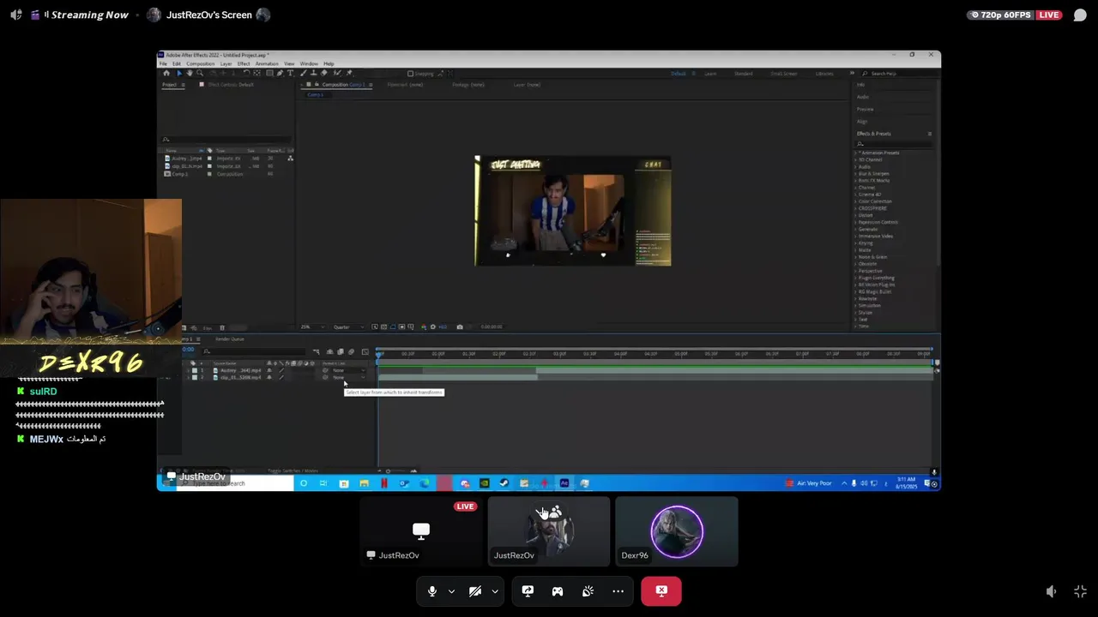Select the Rotation tool
1098x617 pixels.
[x=247, y=73]
